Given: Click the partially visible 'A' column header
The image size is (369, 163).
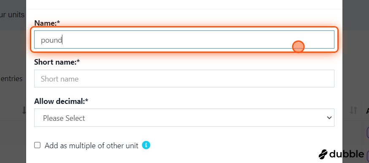Looking at the screenshot, I should click(367, 110).
